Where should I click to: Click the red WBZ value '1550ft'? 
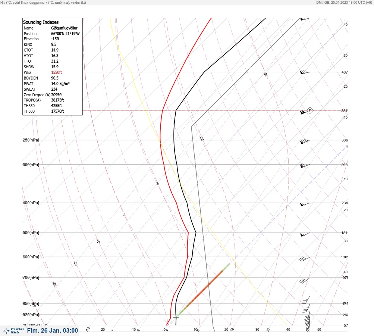[x=57, y=72]
